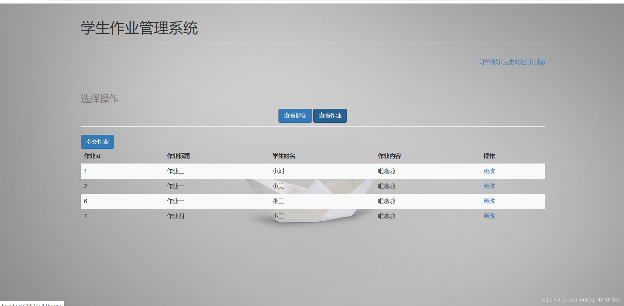Select the 作业标题 column header
Viewport: 624px width, 306px height.
click(178, 156)
